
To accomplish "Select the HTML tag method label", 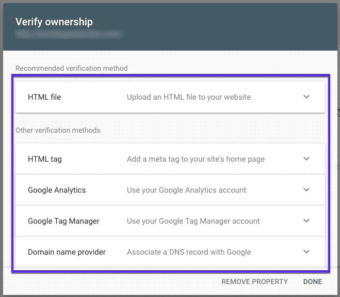I will [x=45, y=159].
